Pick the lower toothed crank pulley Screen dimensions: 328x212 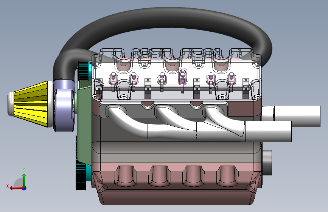coord(81,176)
